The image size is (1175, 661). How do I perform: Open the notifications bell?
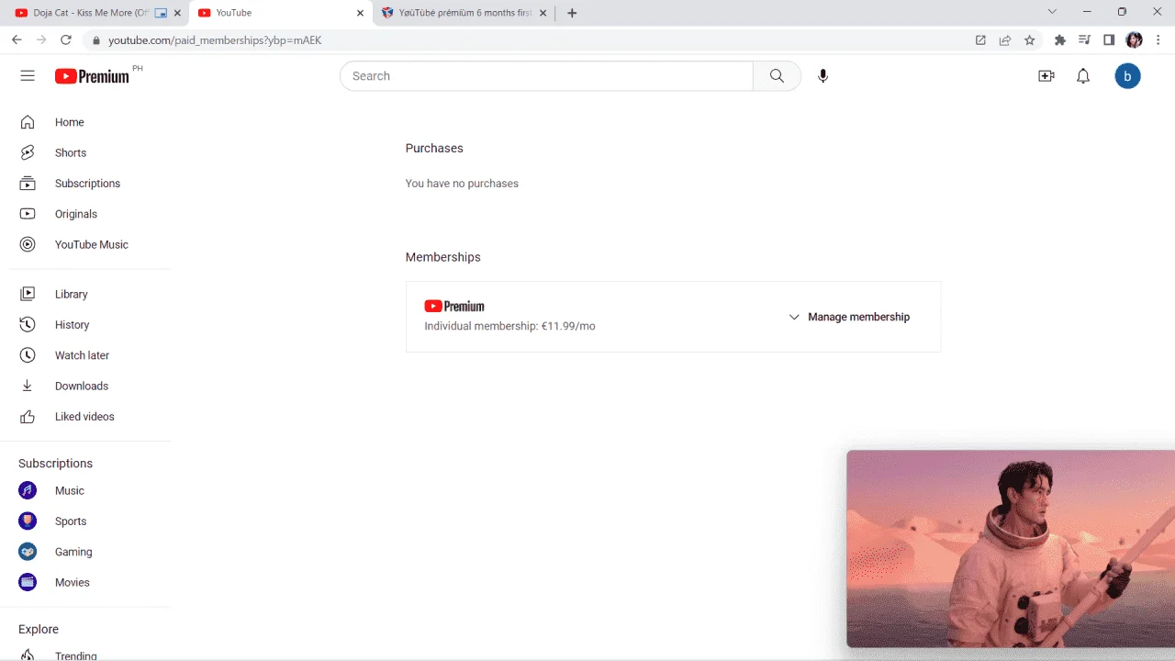[x=1083, y=76]
